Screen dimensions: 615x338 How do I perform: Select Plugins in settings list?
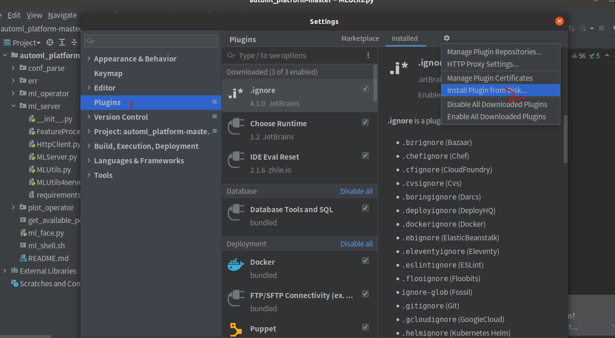pos(151,102)
